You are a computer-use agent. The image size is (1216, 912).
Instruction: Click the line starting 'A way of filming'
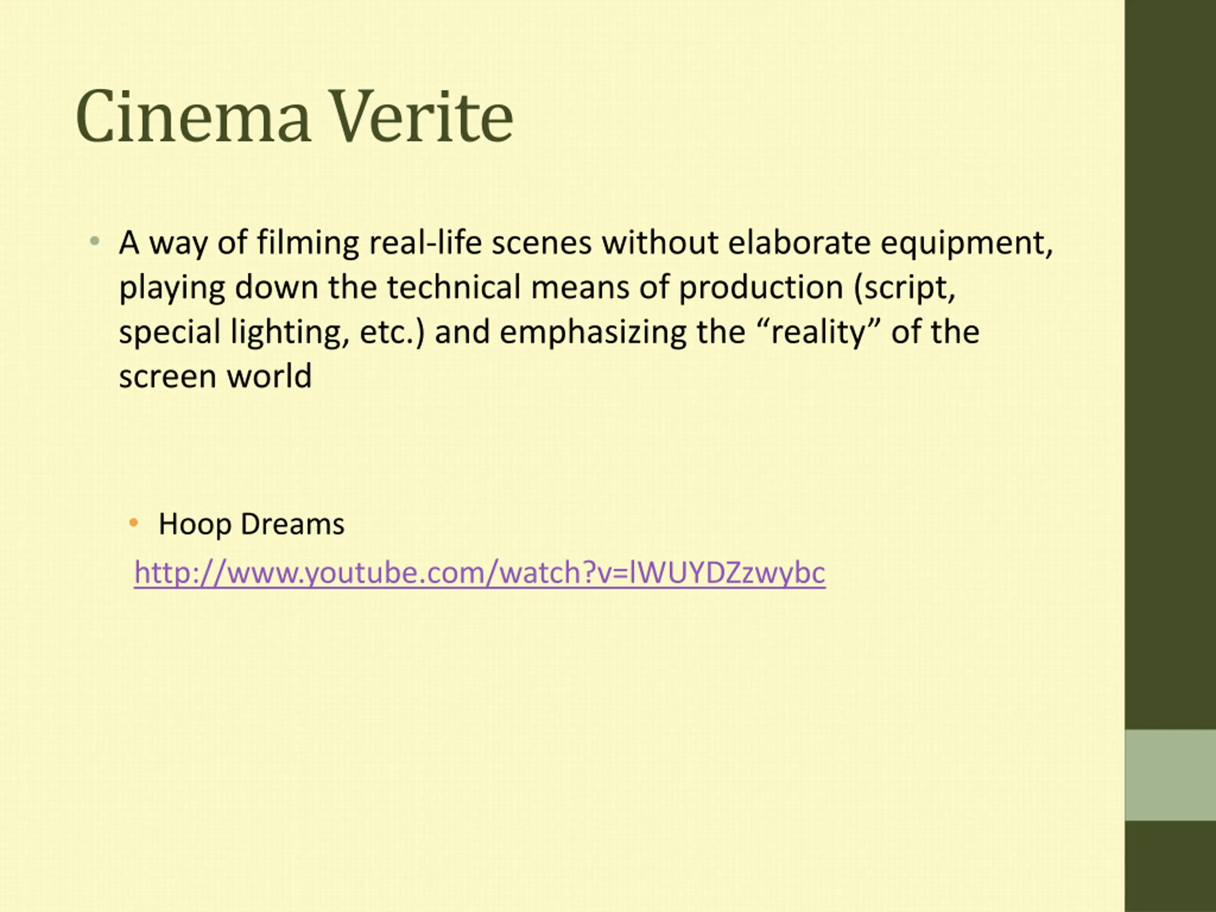pyautogui.click(x=586, y=243)
